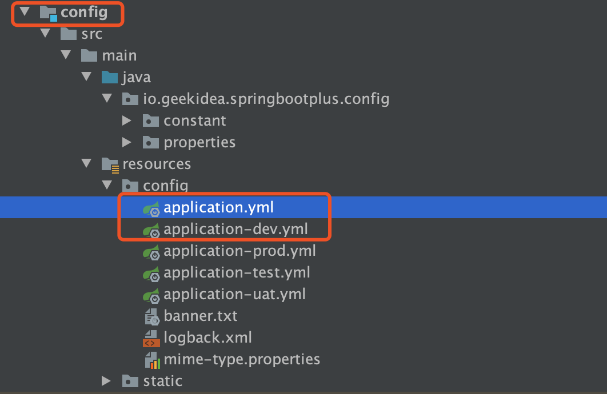
Task: Select the application-test.yml file
Action: coord(237,273)
